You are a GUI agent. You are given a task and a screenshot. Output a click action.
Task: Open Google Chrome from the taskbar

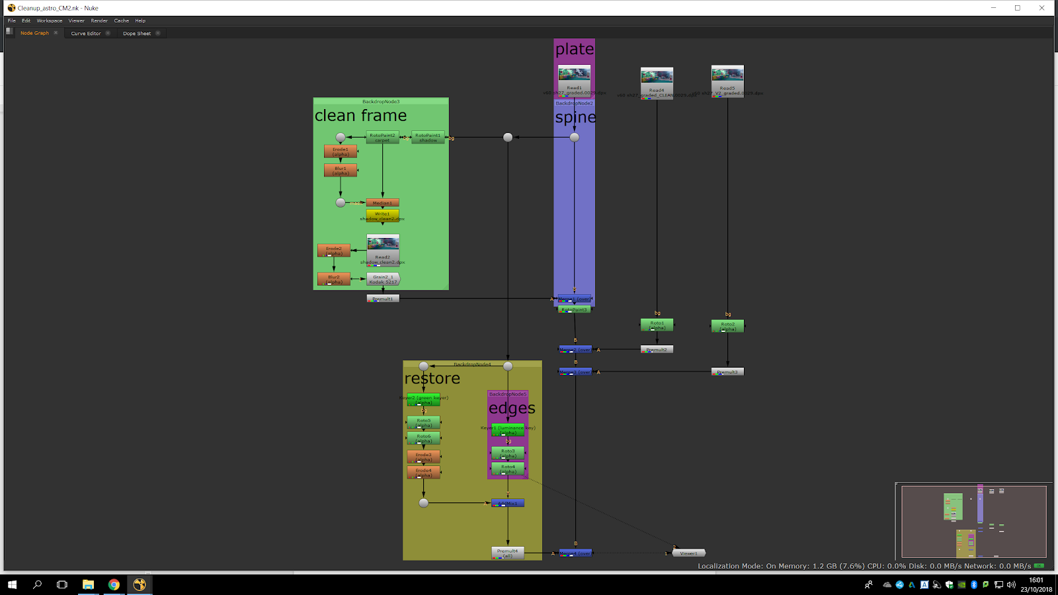[114, 584]
